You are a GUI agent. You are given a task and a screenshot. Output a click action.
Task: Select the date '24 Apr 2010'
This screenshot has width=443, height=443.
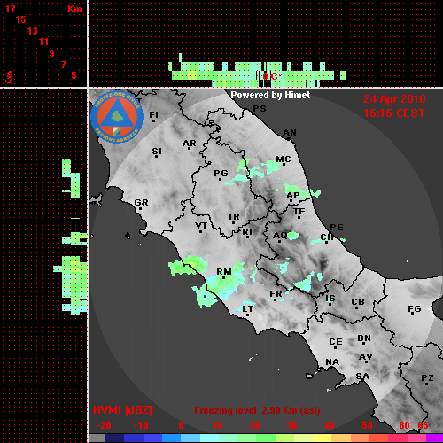394,99
